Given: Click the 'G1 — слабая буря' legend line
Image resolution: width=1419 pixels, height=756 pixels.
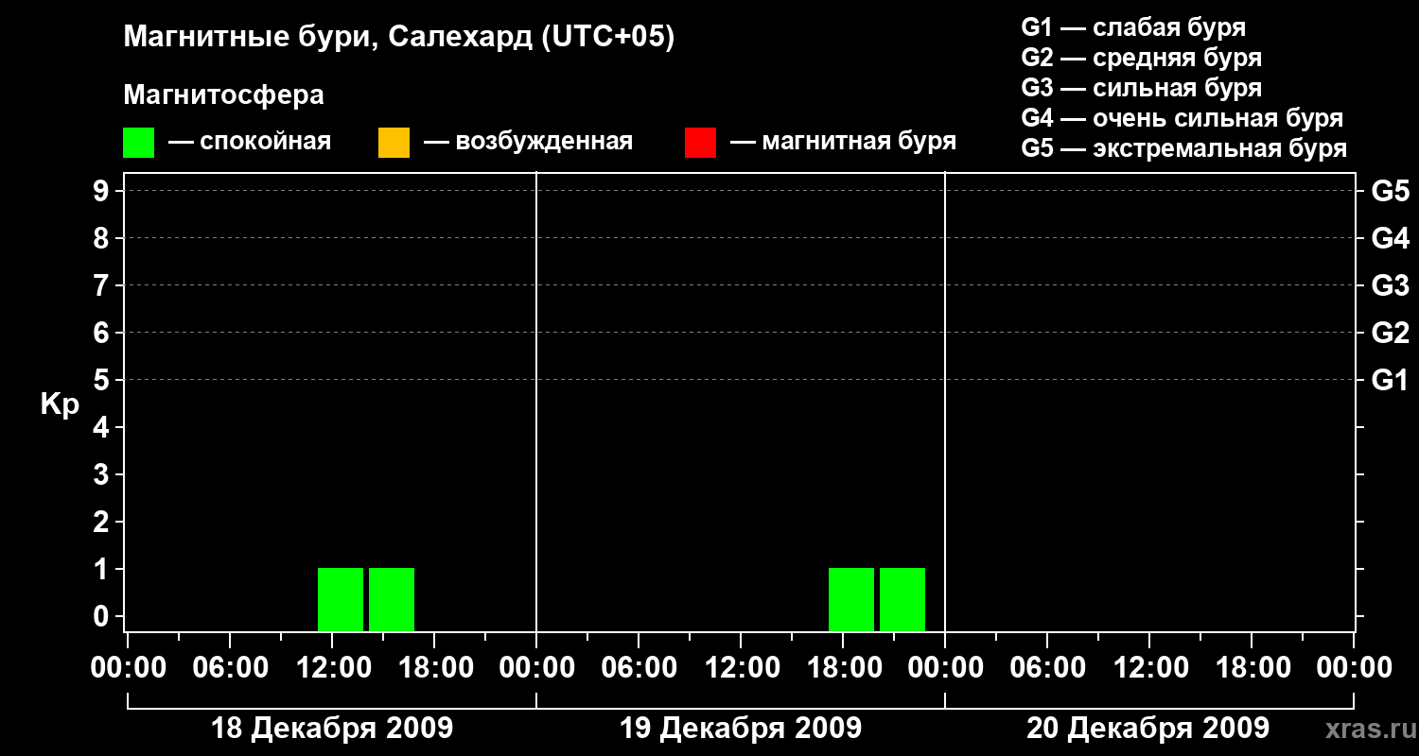Looking at the screenshot, I should (x=1133, y=27).
